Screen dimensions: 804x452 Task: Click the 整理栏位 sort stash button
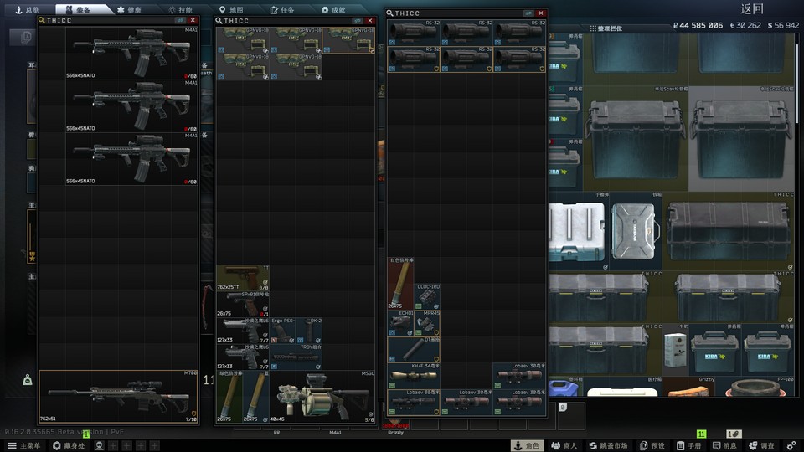pyautogui.click(x=606, y=28)
